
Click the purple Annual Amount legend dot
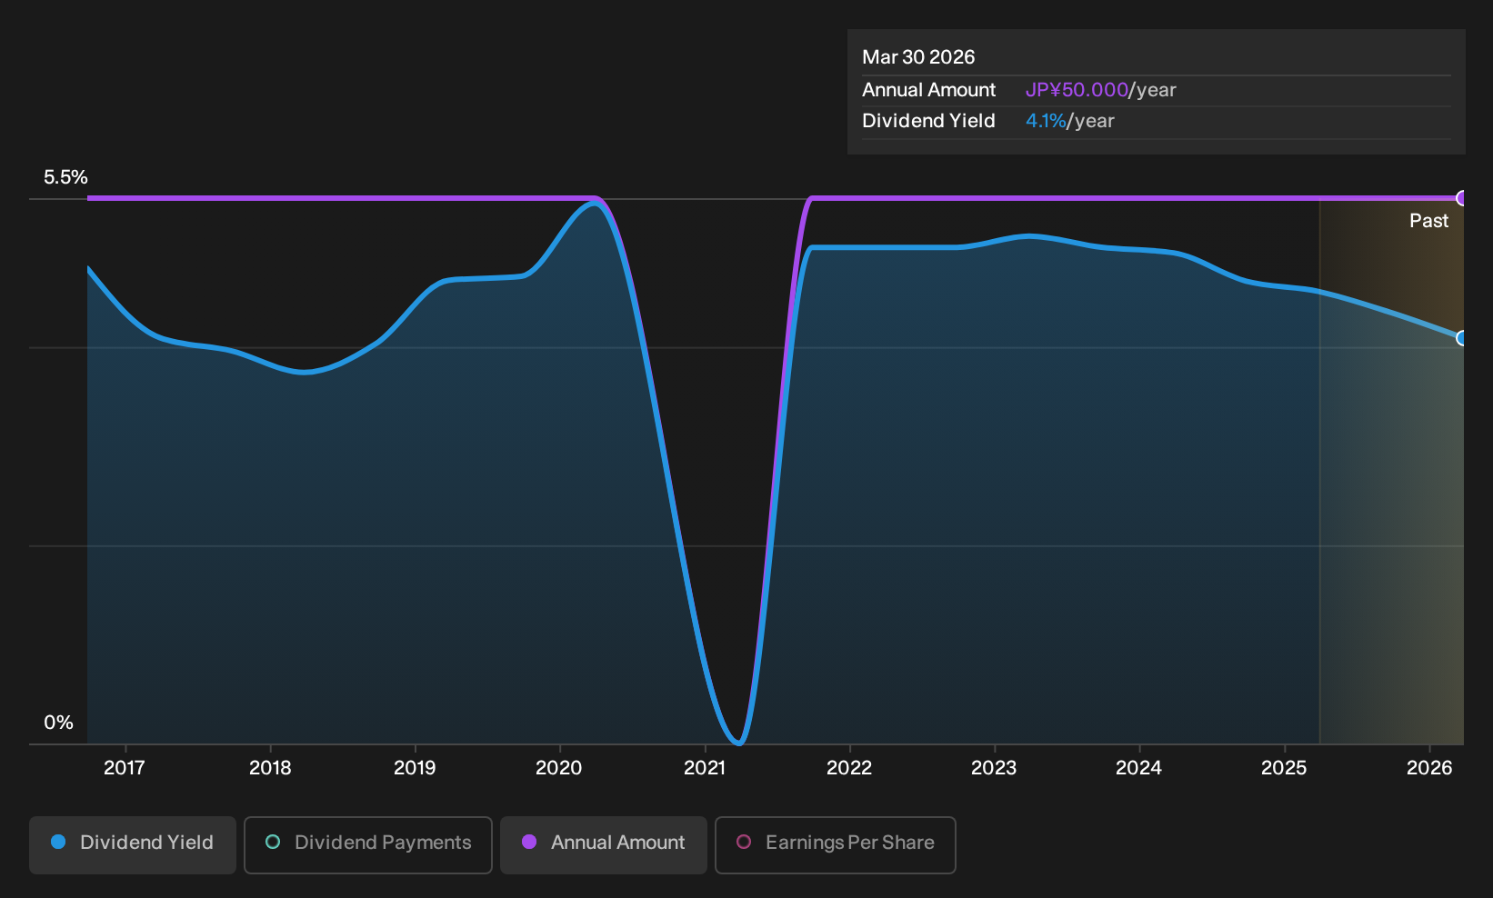pos(529,843)
